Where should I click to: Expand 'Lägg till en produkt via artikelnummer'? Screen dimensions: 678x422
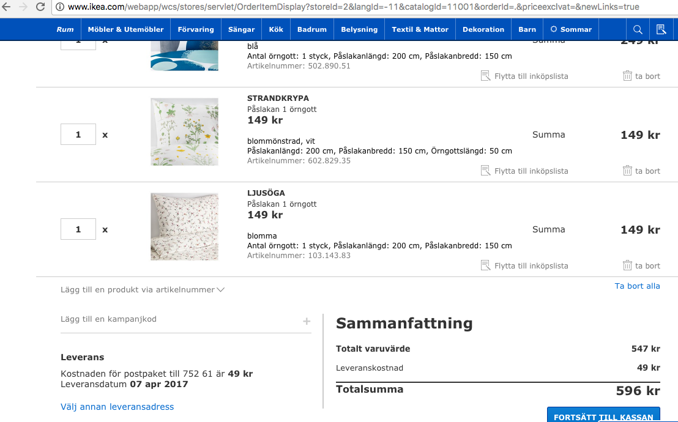(x=142, y=290)
